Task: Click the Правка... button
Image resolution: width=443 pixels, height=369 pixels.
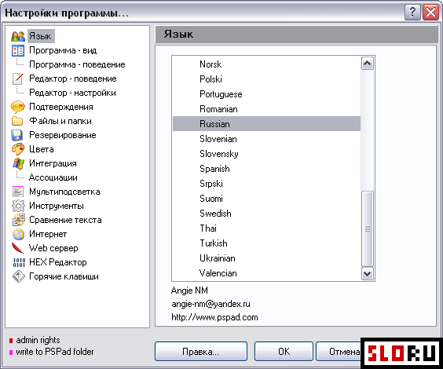Action: pos(201,352)
